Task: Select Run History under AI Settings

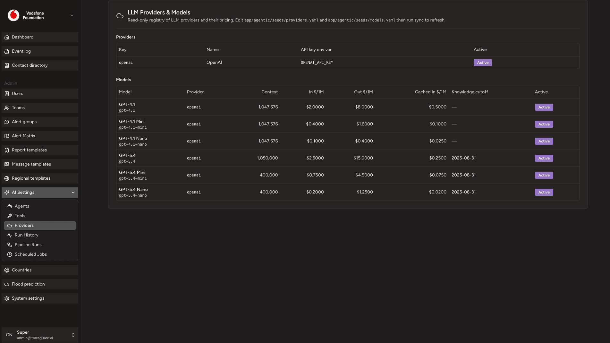Action: coord(40,235)
